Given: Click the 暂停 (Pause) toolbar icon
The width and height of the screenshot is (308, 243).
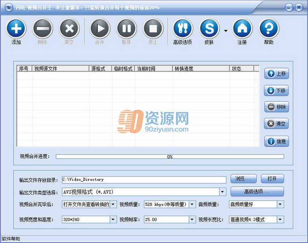Looking at the screenshot, I should (x=127, y=29).
